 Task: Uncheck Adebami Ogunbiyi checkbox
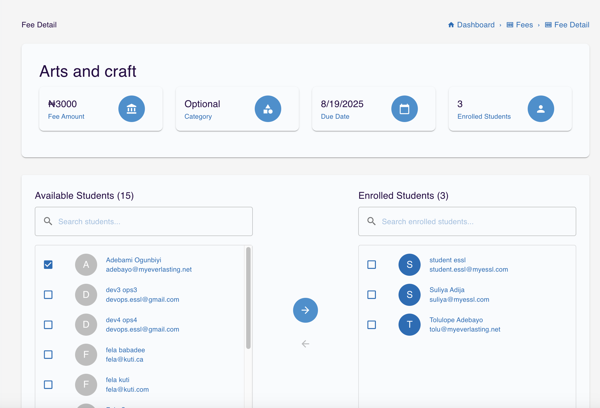click(48, 265)
